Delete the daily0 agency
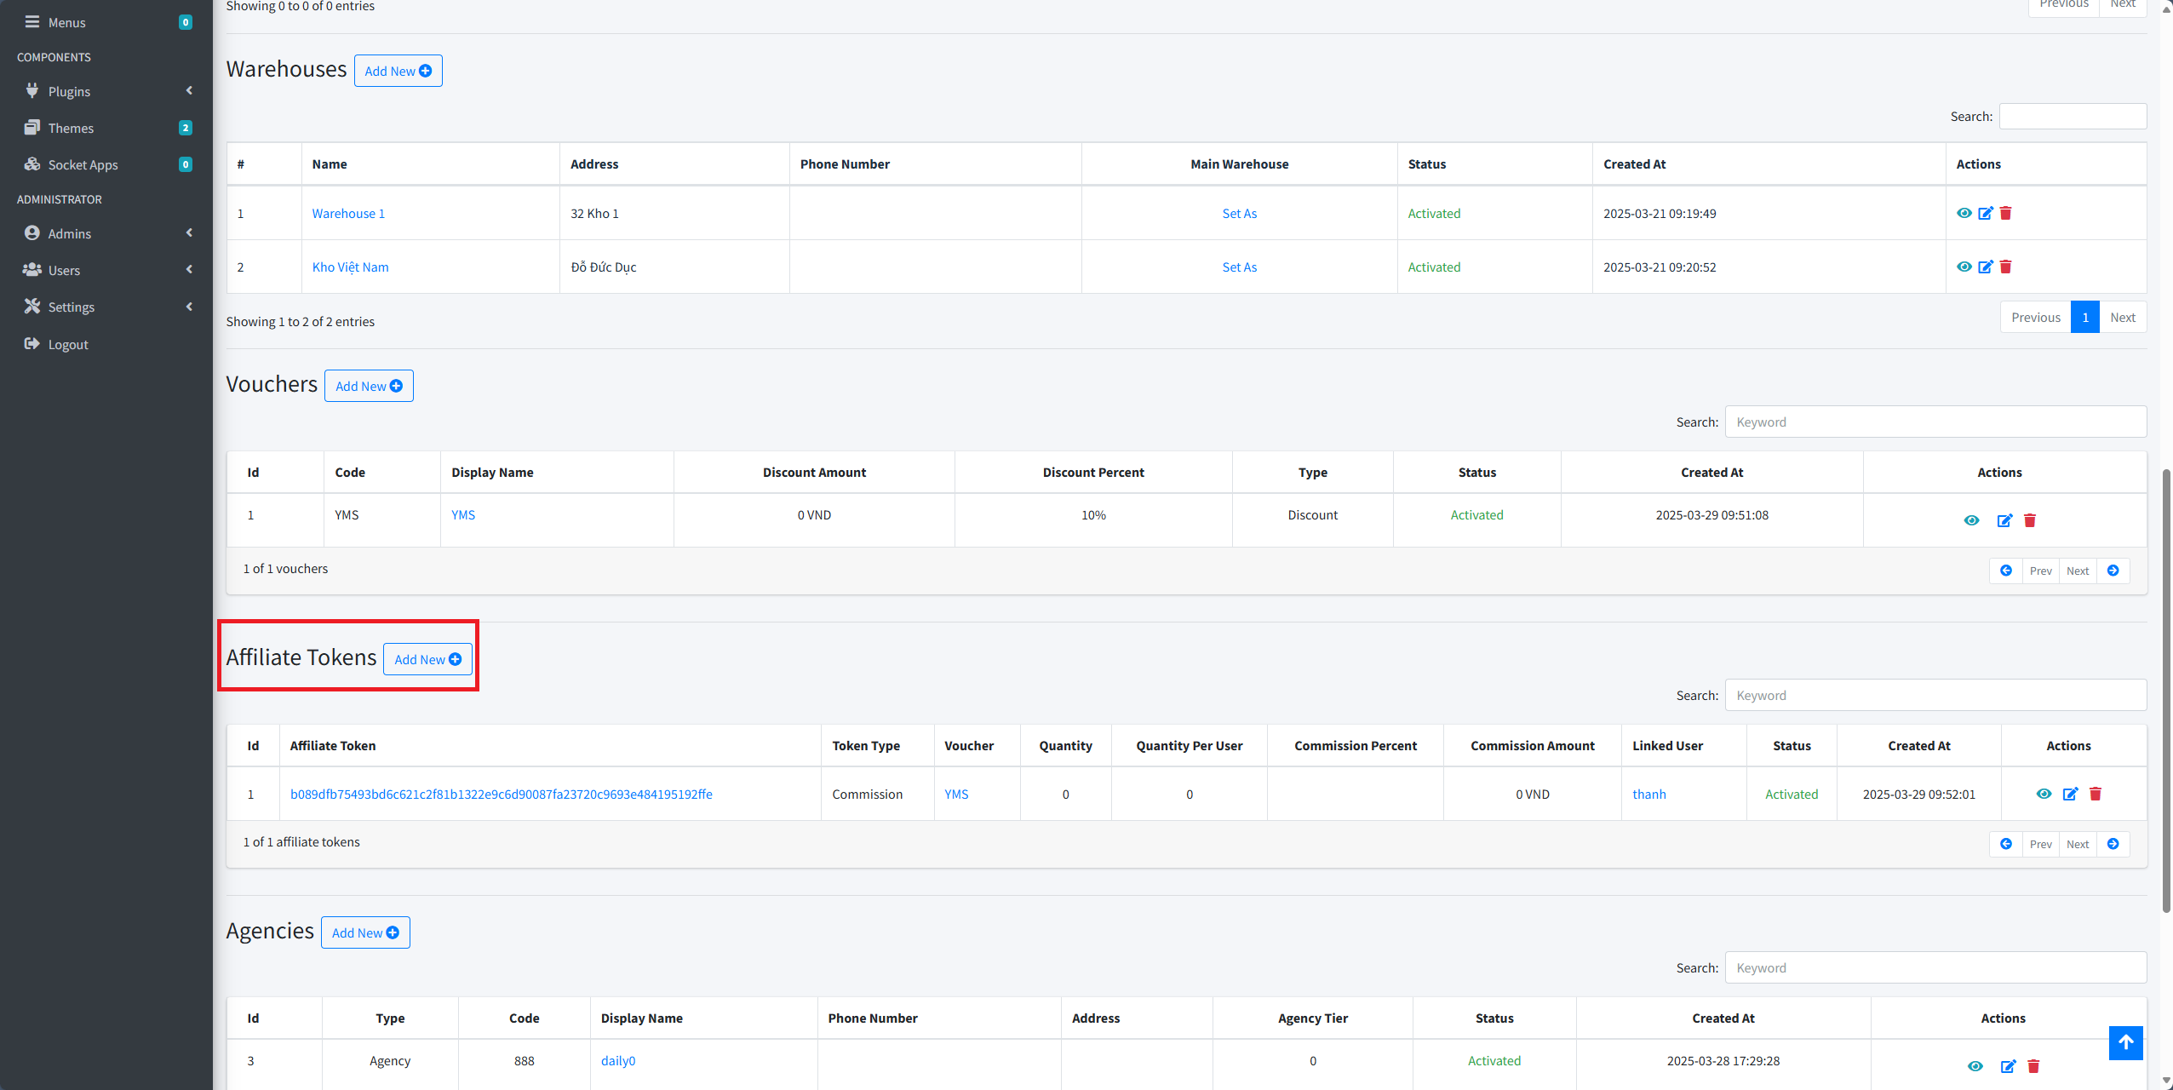2173x1090 pixels. pyautogui.click(x=2033, y=1066)
